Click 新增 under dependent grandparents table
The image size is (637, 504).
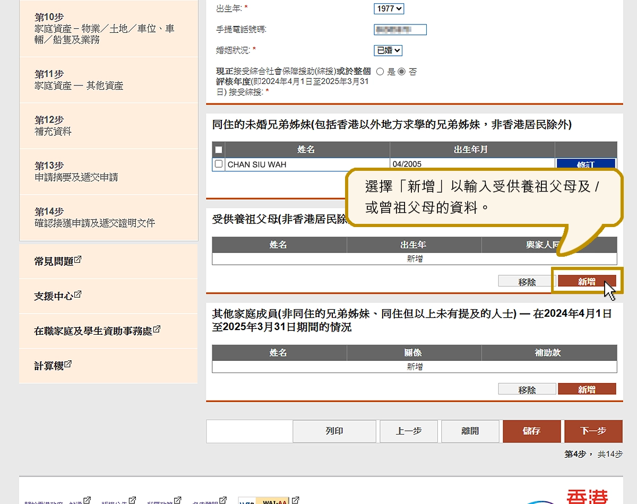coord(587,282)
